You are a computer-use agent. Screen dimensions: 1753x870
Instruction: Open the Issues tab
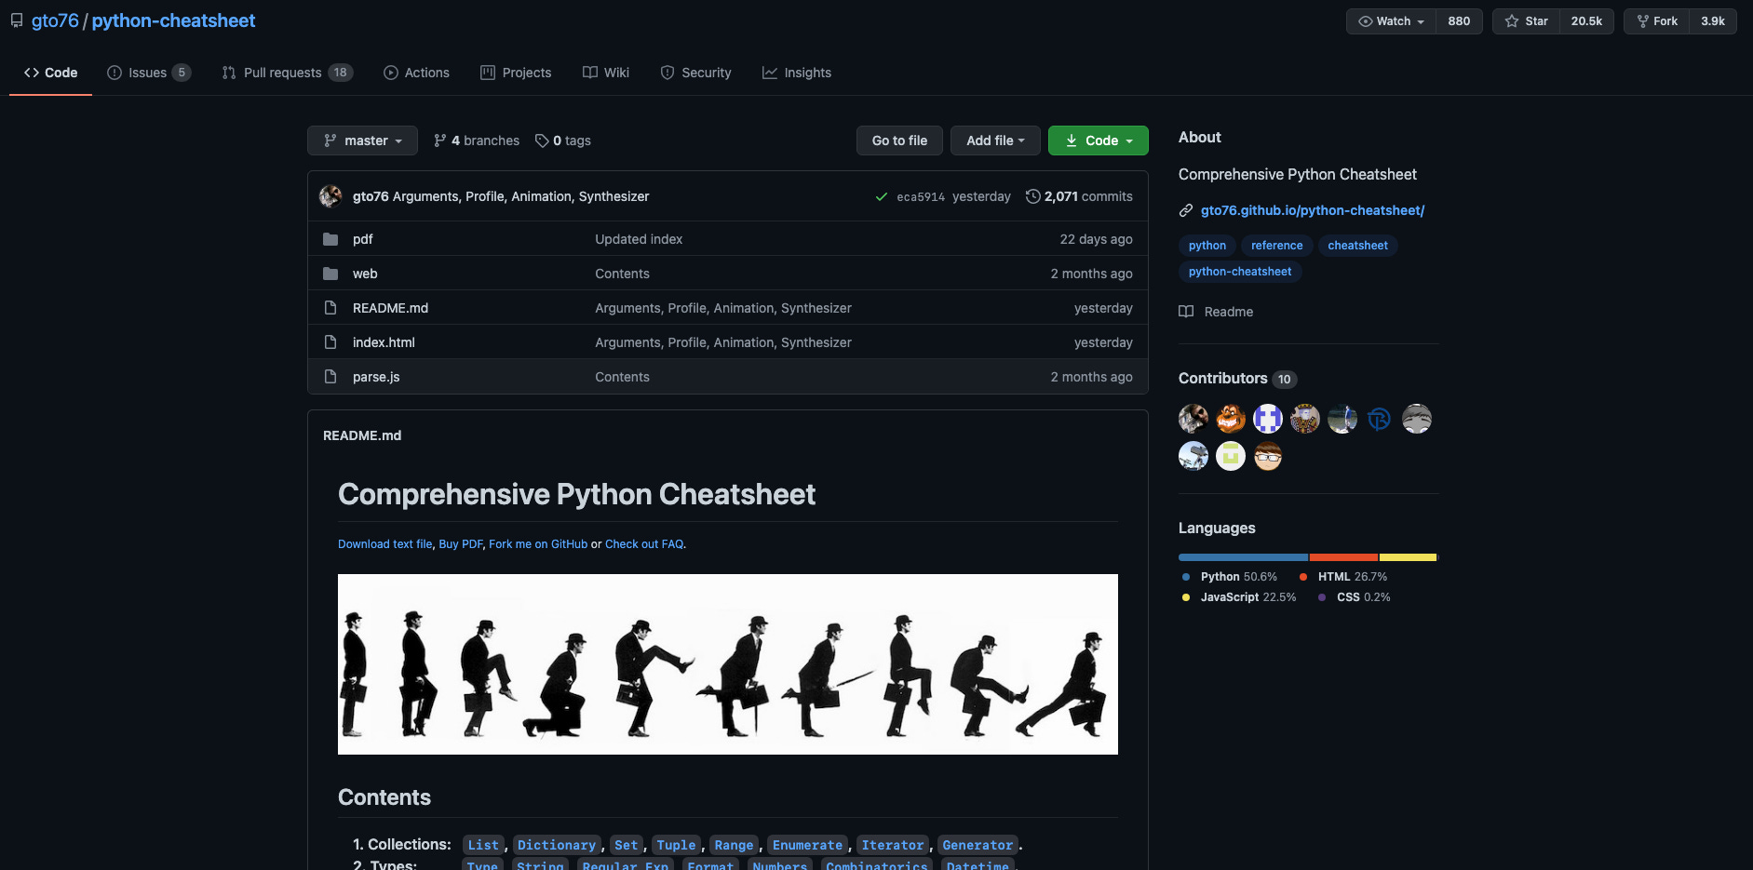coord(149,73)
